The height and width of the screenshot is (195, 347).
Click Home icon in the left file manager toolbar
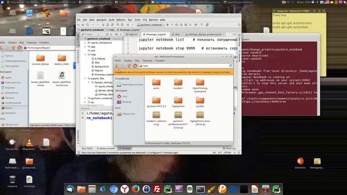(x=20, y=48)
